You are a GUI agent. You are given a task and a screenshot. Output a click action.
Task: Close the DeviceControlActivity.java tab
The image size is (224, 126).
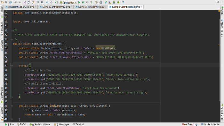[71, 7]
